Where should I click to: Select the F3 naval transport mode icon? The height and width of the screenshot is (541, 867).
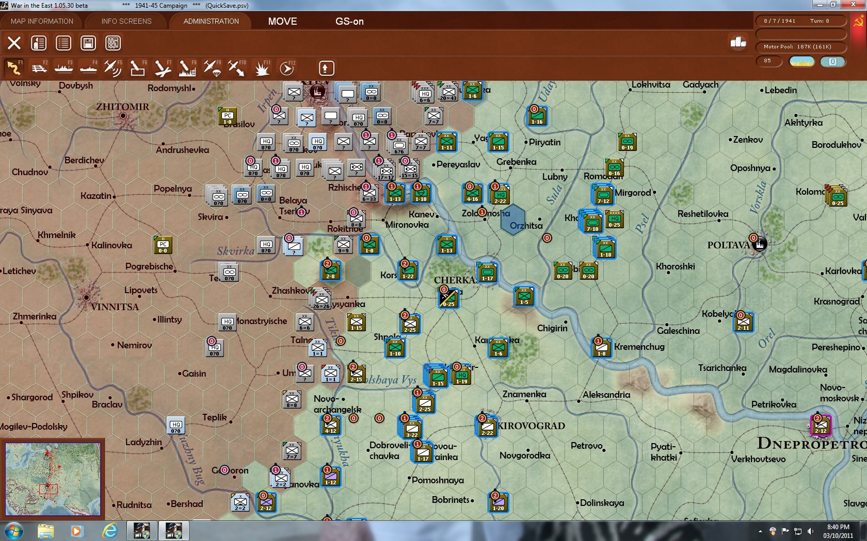point(63,67)
